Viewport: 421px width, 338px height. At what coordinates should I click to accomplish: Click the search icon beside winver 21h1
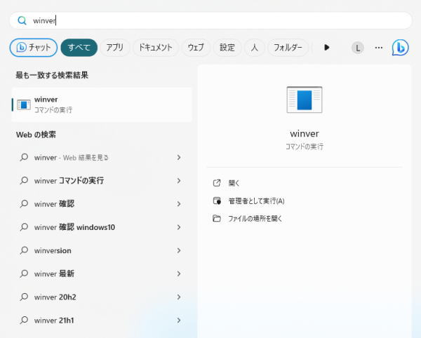tap(24, 320)
